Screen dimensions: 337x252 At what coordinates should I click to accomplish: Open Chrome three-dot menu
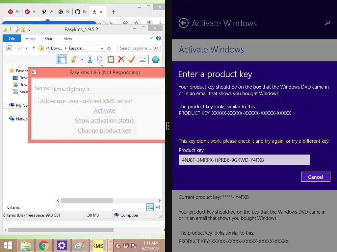point(160,23)
